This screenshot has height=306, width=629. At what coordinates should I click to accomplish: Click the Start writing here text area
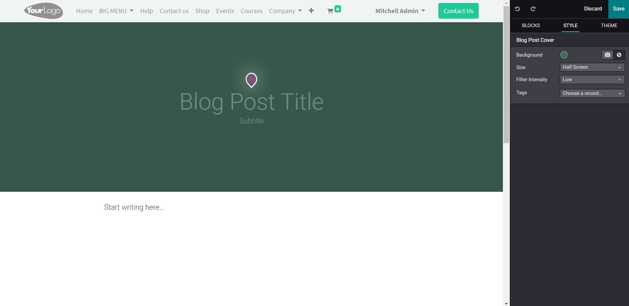point(134,207)
